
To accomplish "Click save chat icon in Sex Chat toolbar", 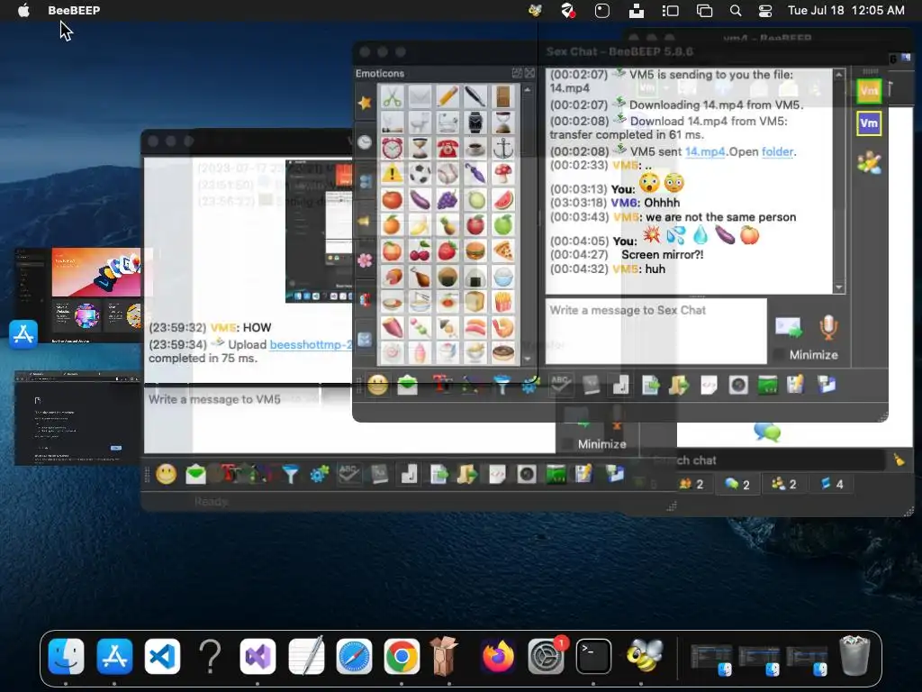I will point(796,386).
